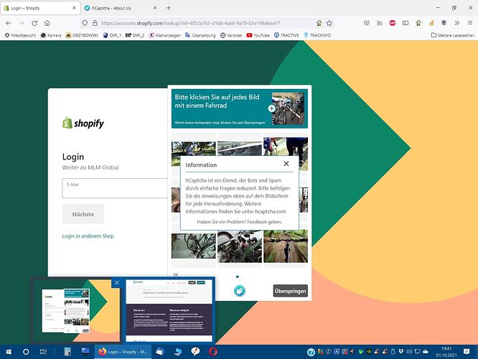
Task: Open the GRZYBOWSKI bookmark
Action: pos(82,35)
